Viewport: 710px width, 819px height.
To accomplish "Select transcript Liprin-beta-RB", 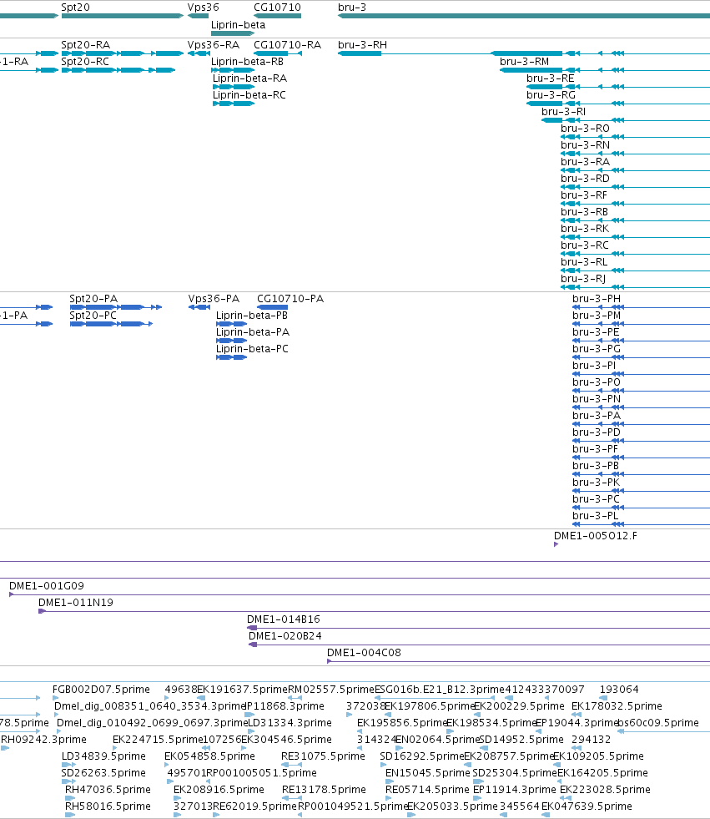I will [x=233, y=70].
